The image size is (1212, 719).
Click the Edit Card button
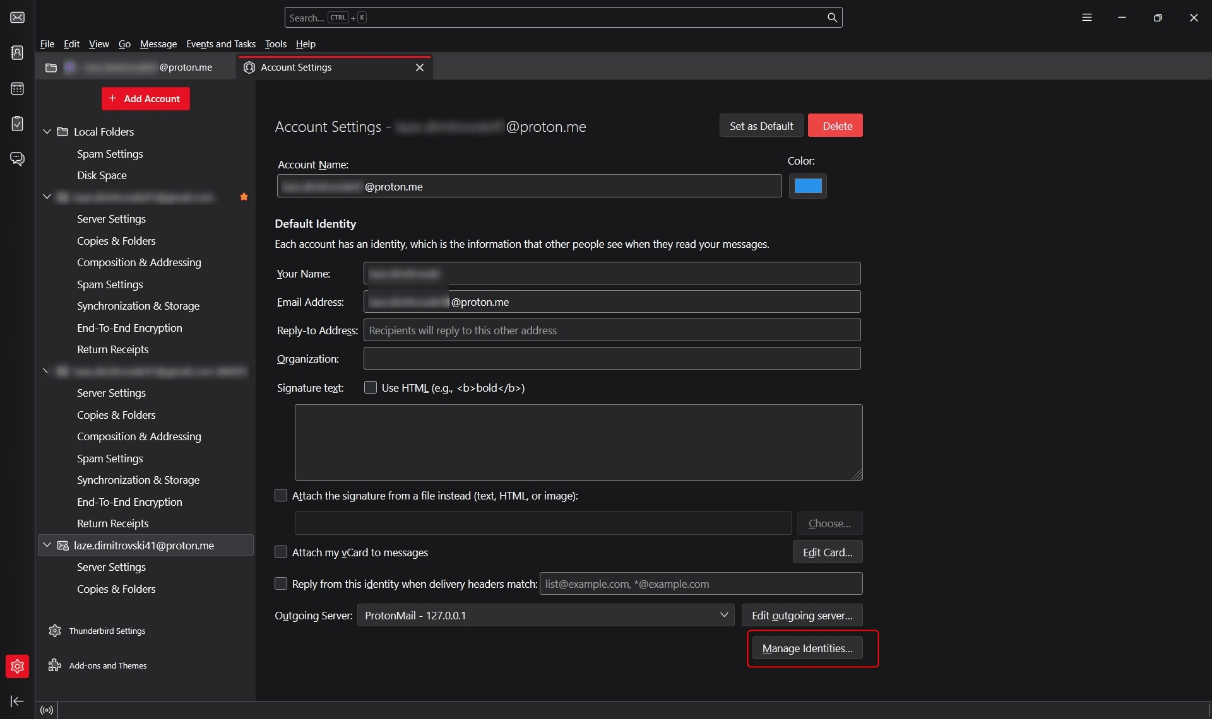point(828,552)
